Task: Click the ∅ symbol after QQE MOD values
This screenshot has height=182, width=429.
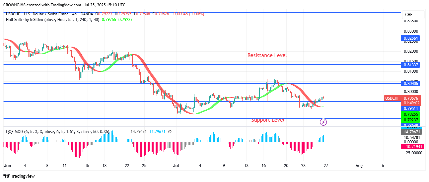Action: point(169,132)
